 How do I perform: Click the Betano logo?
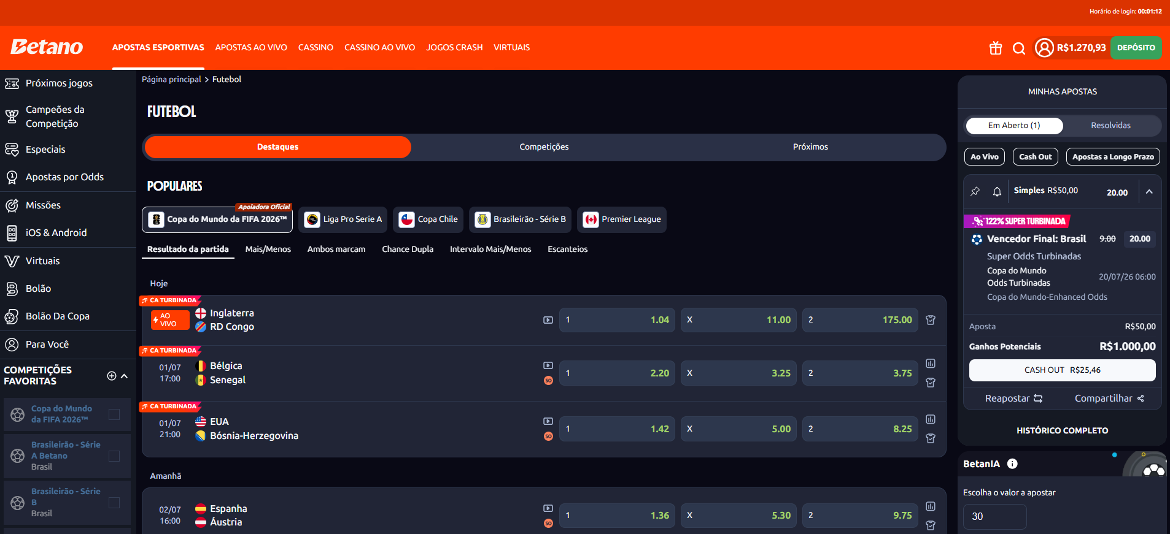click(x=47, y=47)
